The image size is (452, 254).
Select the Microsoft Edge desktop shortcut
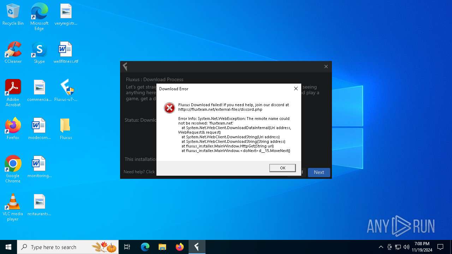(39, 17)
